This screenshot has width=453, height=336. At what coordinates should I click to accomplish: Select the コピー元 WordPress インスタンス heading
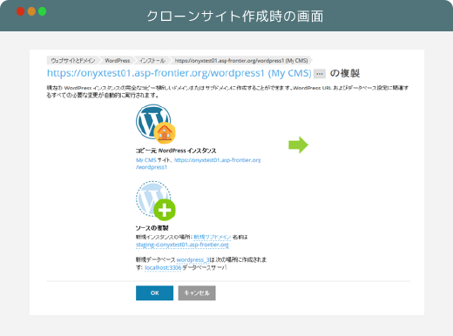tap(176, 151)
